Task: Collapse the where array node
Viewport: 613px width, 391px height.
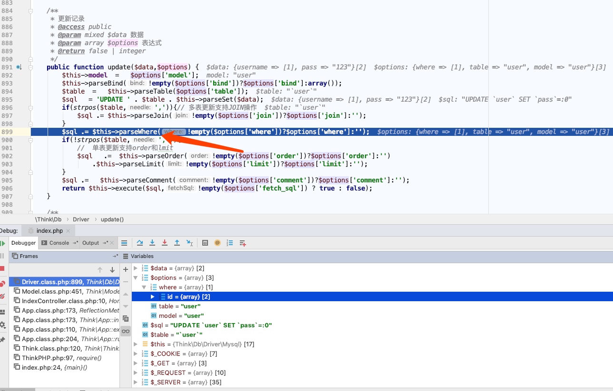Action: click(x=144, y=287)
